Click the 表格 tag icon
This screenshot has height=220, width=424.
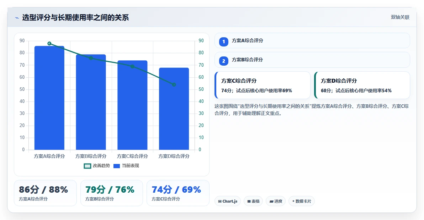click(x=249, y=202)
